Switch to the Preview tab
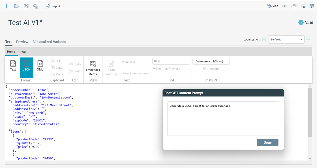Viewport: 317px width, 168px height. tap(22, 42)
